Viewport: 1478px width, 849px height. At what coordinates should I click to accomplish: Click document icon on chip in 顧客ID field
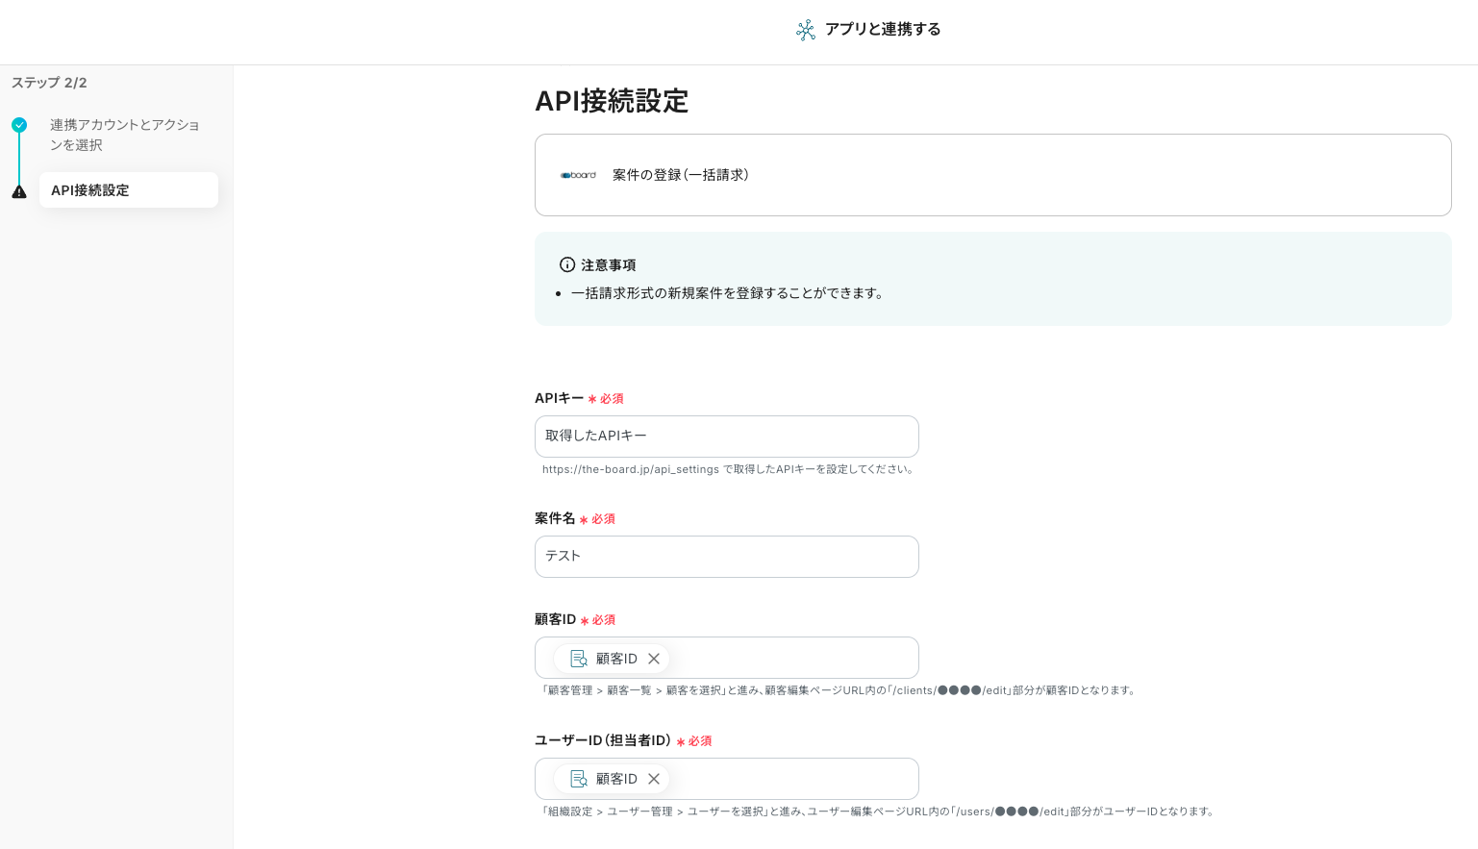click(579, 659)
